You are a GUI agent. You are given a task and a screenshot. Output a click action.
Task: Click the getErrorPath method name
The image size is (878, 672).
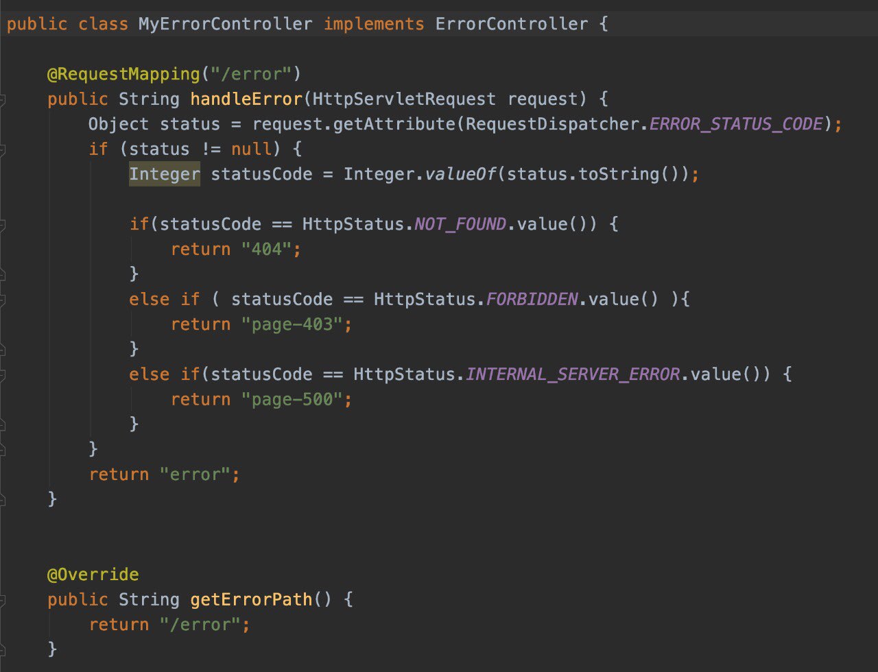[251, 599]
